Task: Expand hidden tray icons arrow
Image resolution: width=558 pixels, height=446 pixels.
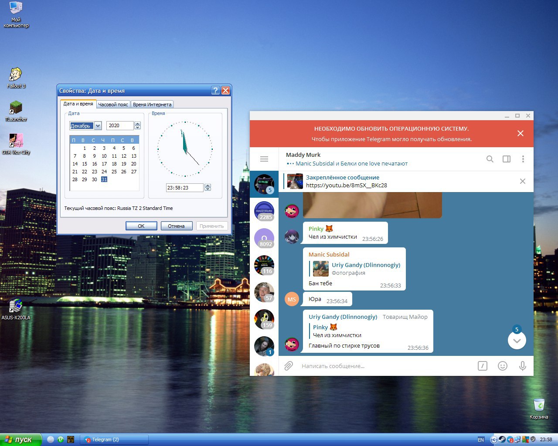Action: point(494,439)
